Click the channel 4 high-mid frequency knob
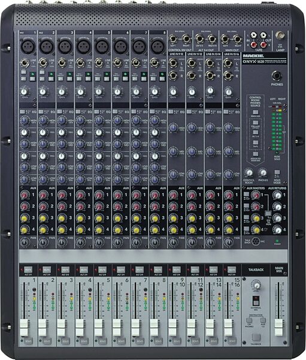Viewport: 306px width, 360px height. pos(80,133)
